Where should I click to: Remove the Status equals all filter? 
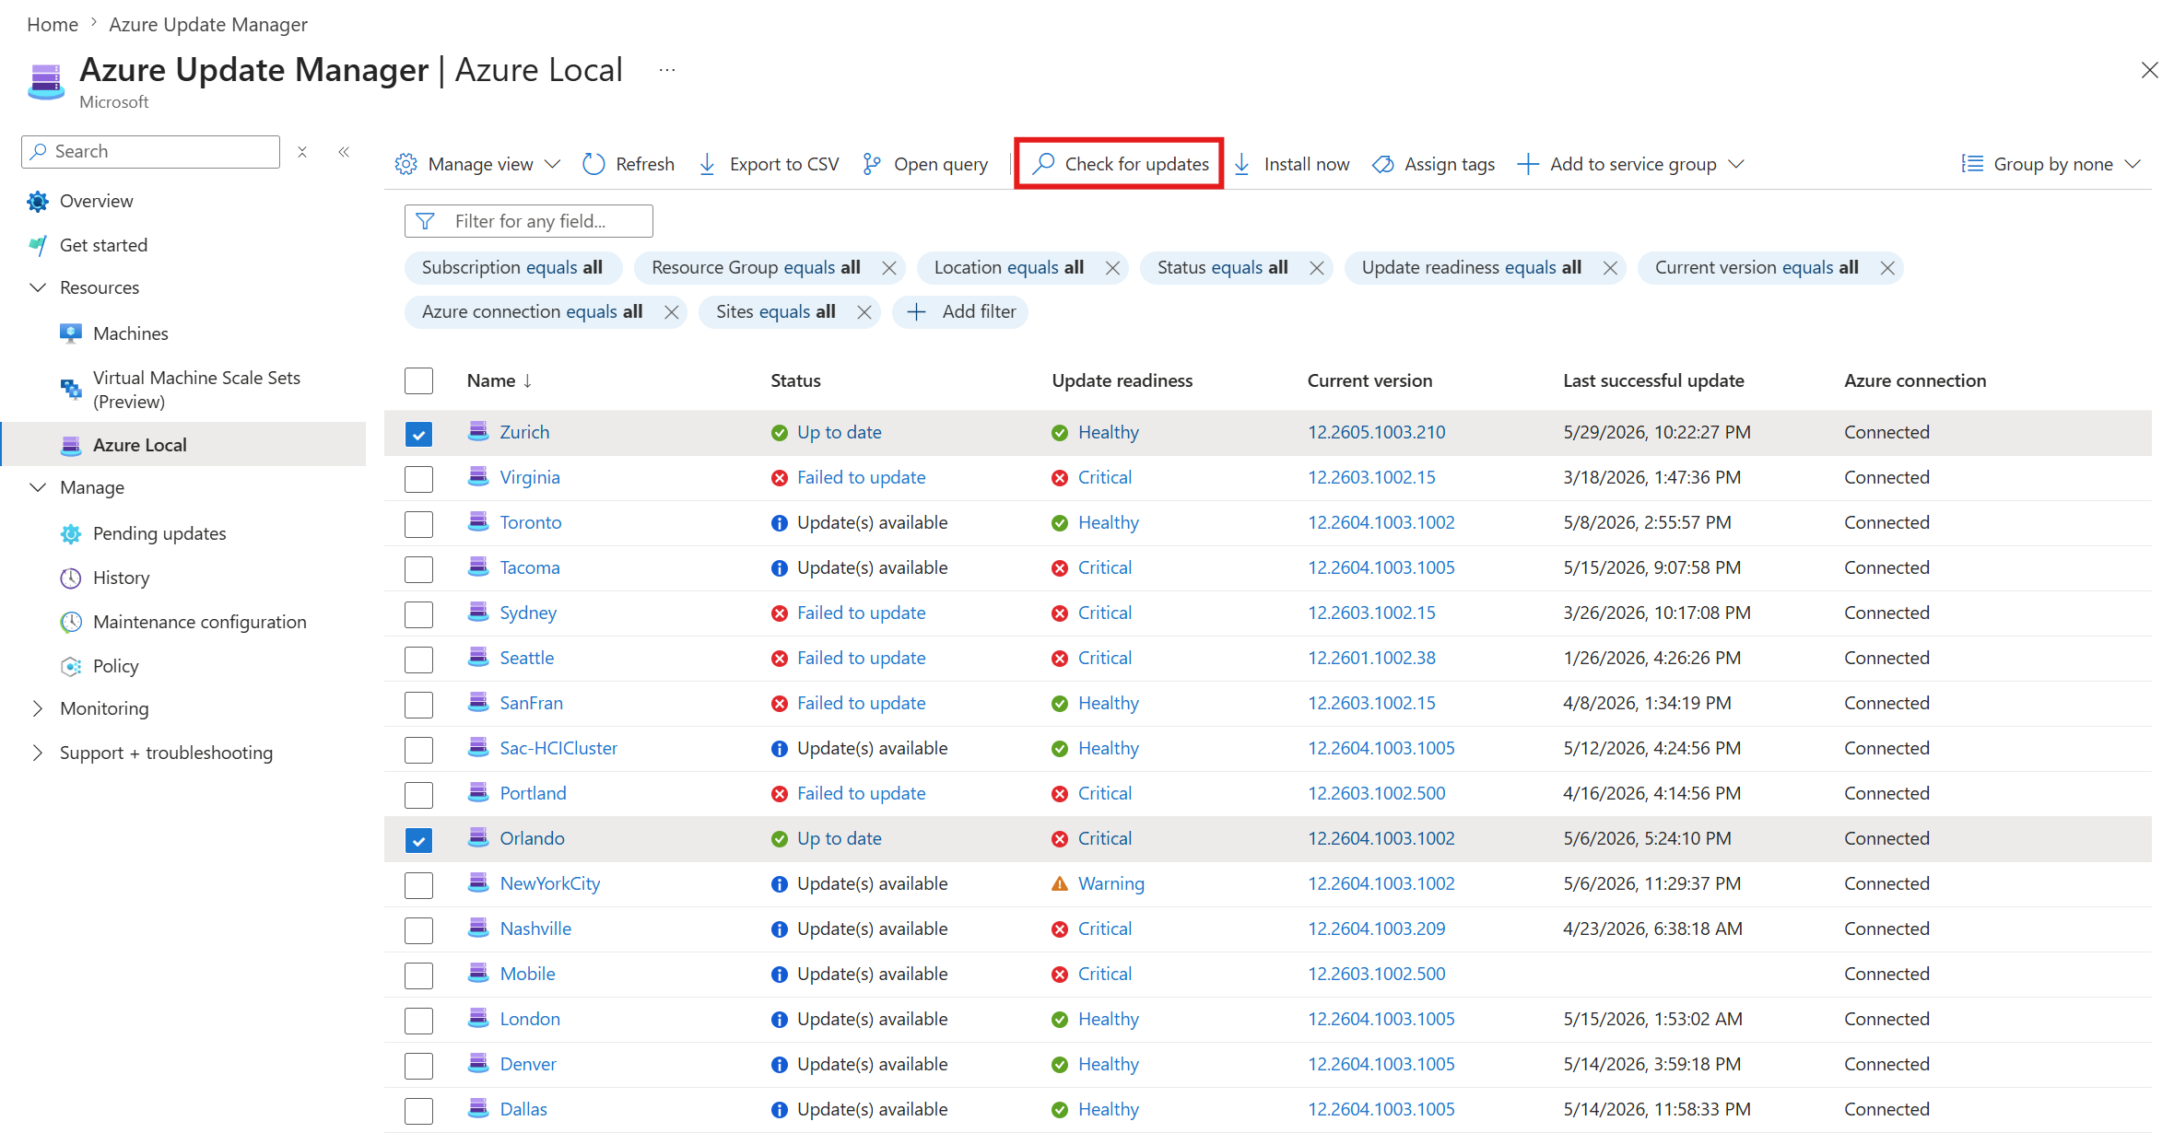pyautogui.click(x=1317, y=268)
